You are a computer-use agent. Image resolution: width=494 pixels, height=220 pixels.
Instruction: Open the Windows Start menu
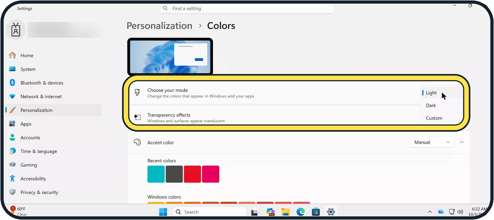click(x=163, y=212)
